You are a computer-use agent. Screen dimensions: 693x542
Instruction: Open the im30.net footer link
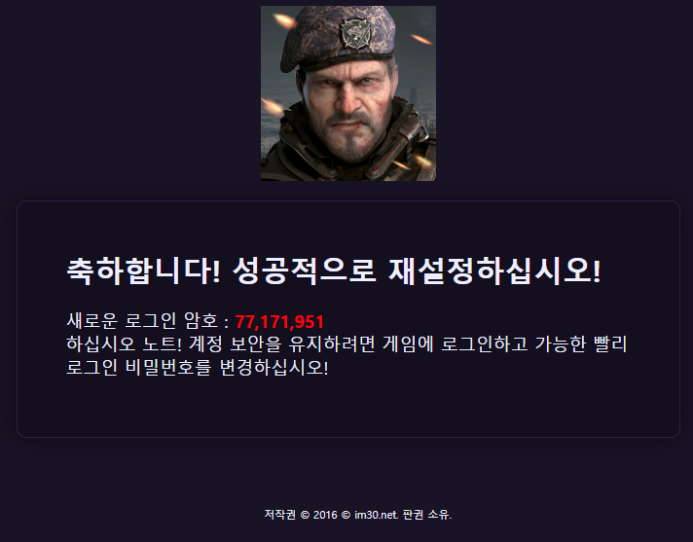coord(376,515)
